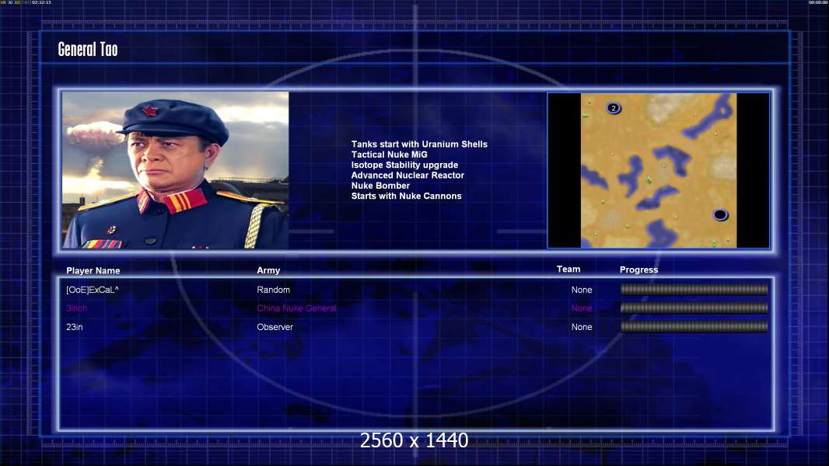Click the desert map preview thumbnail

(x=658, y=170)
